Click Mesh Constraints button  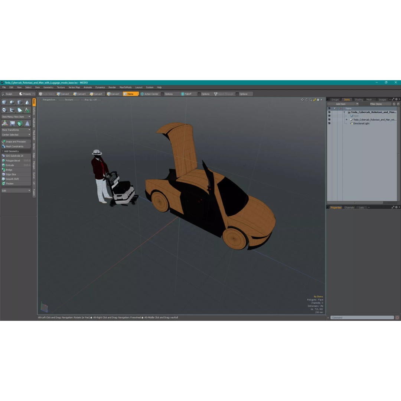[16, 147]
